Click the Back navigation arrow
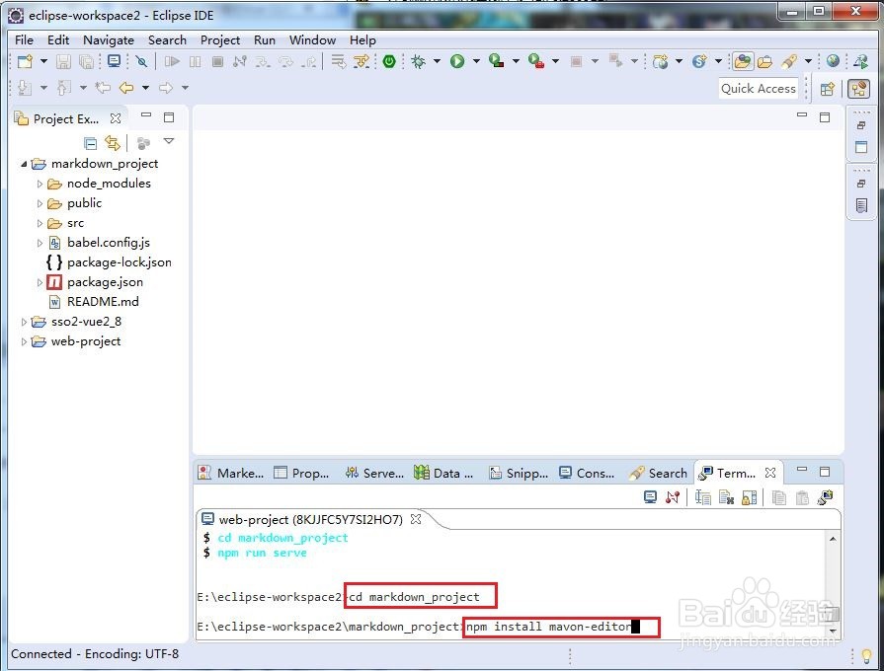 (126, 87)
